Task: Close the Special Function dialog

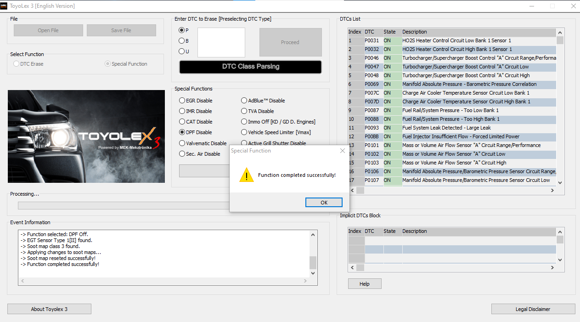Action: pos(342,151)
